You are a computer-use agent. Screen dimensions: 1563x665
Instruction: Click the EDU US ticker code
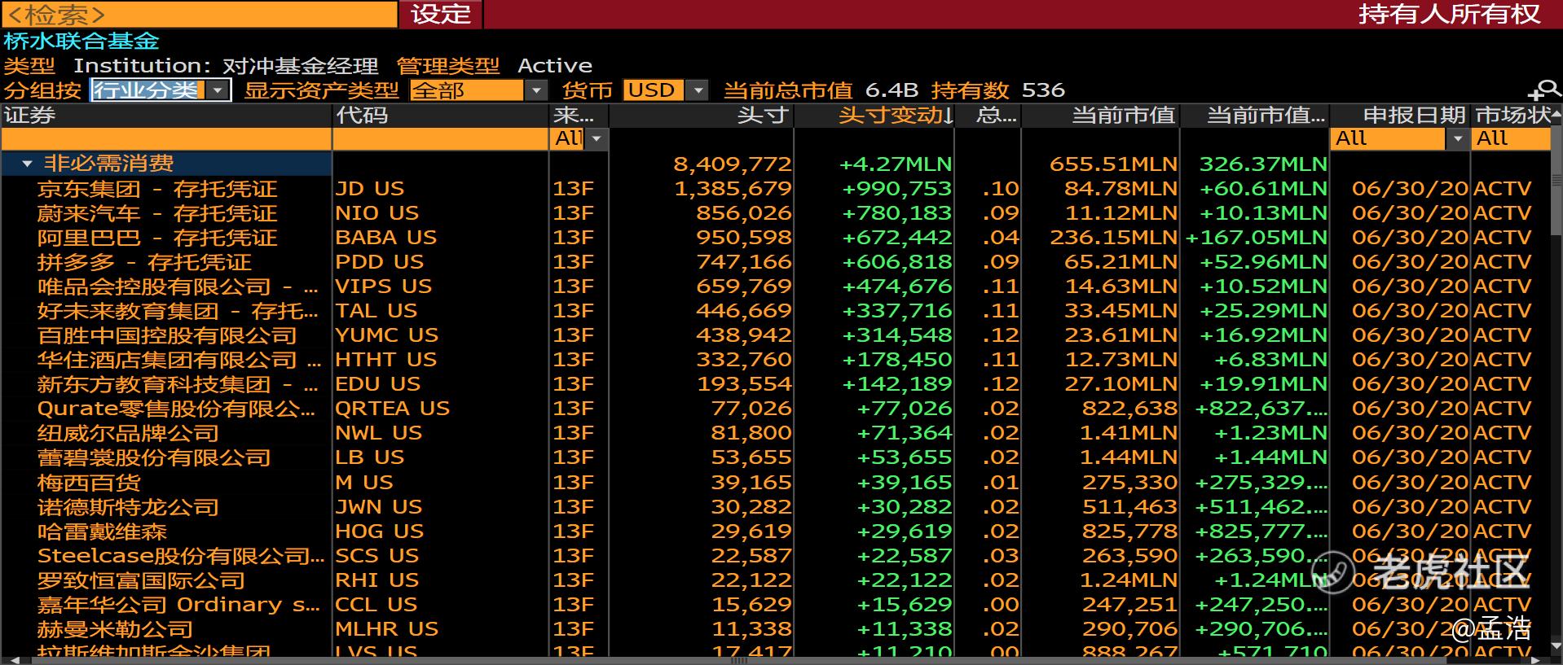coord(378,384)
